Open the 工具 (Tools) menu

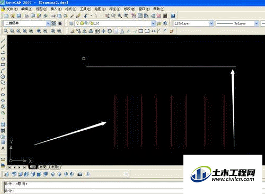tap(85, 9)
